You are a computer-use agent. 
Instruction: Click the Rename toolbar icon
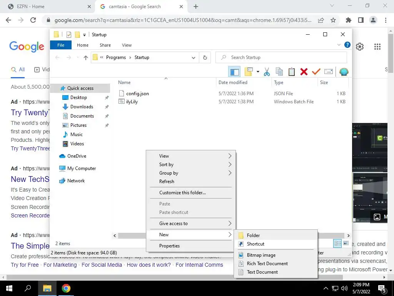click(329, 72)
